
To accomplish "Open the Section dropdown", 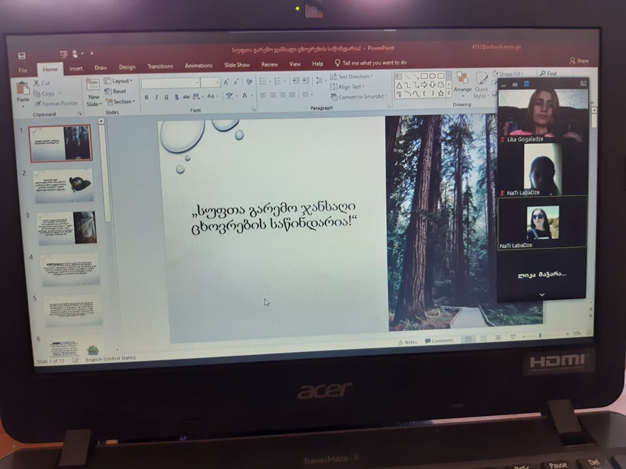I will tap(121, 102).
